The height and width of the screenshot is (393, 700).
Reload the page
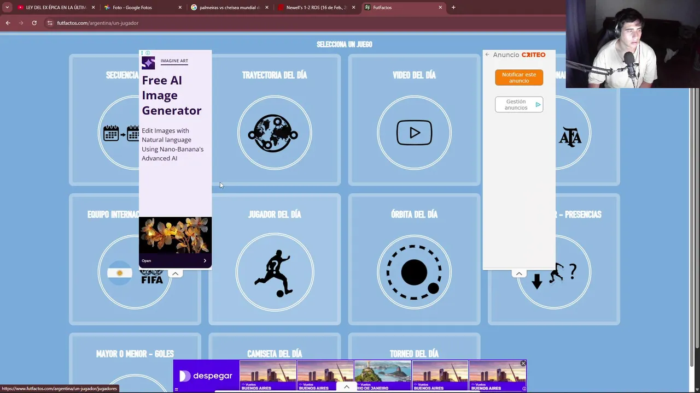point(34,23)
